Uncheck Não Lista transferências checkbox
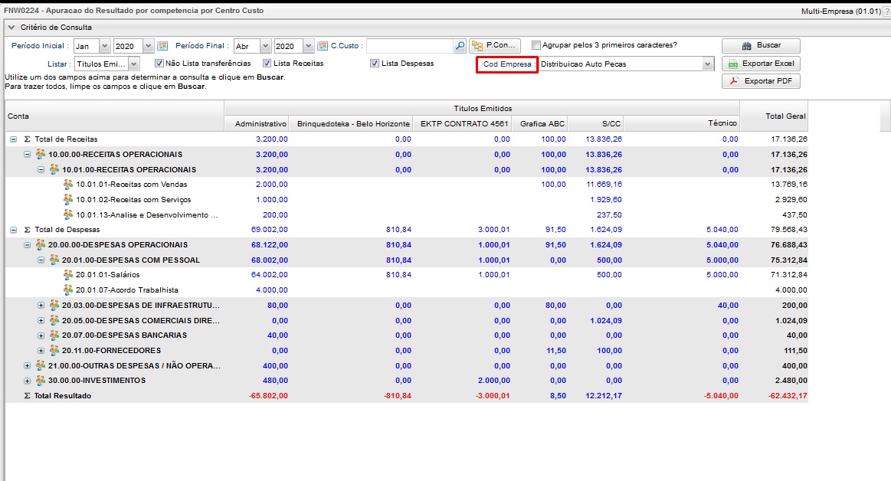Viewport: 891px width, 481px height. point(159,64)
